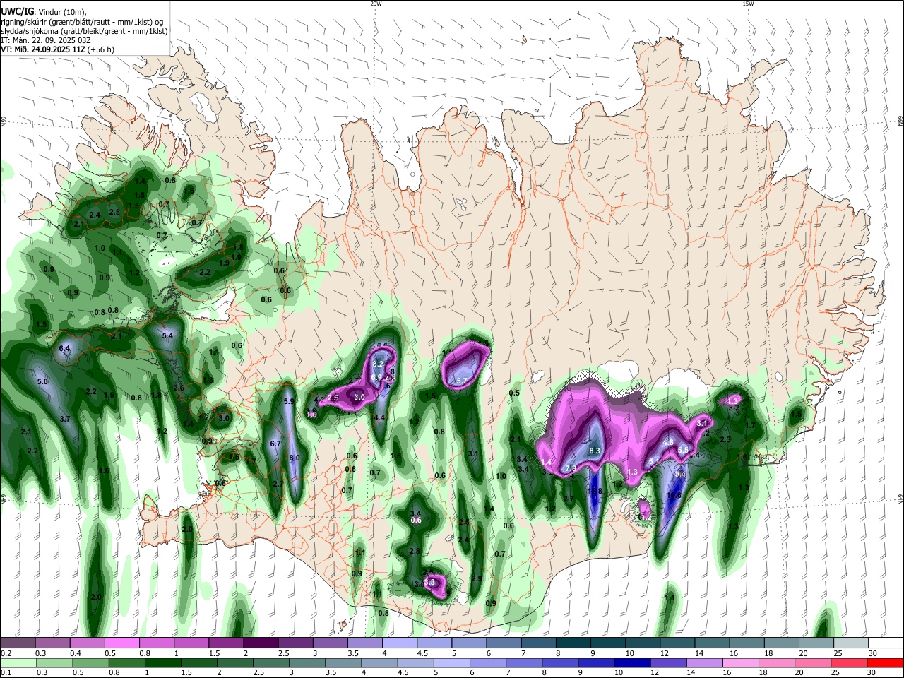904x678 pixels.
Task: Select the bright pink 0.5 snow legend swatch
Action: click(x=121, y=643)
